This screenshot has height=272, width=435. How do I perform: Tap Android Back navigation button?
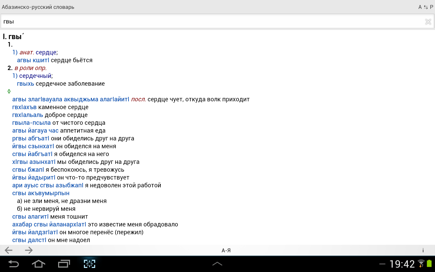(x=14, y=263)
